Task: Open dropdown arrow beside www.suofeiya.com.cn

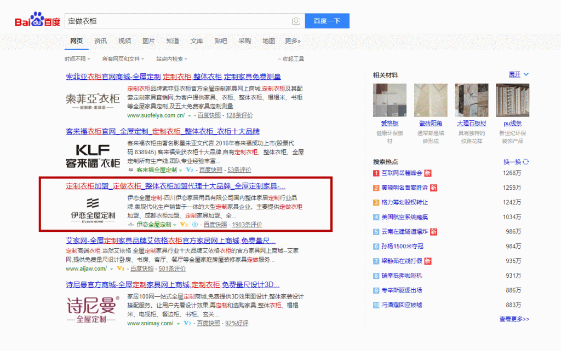Action: (x=189, y=116)
